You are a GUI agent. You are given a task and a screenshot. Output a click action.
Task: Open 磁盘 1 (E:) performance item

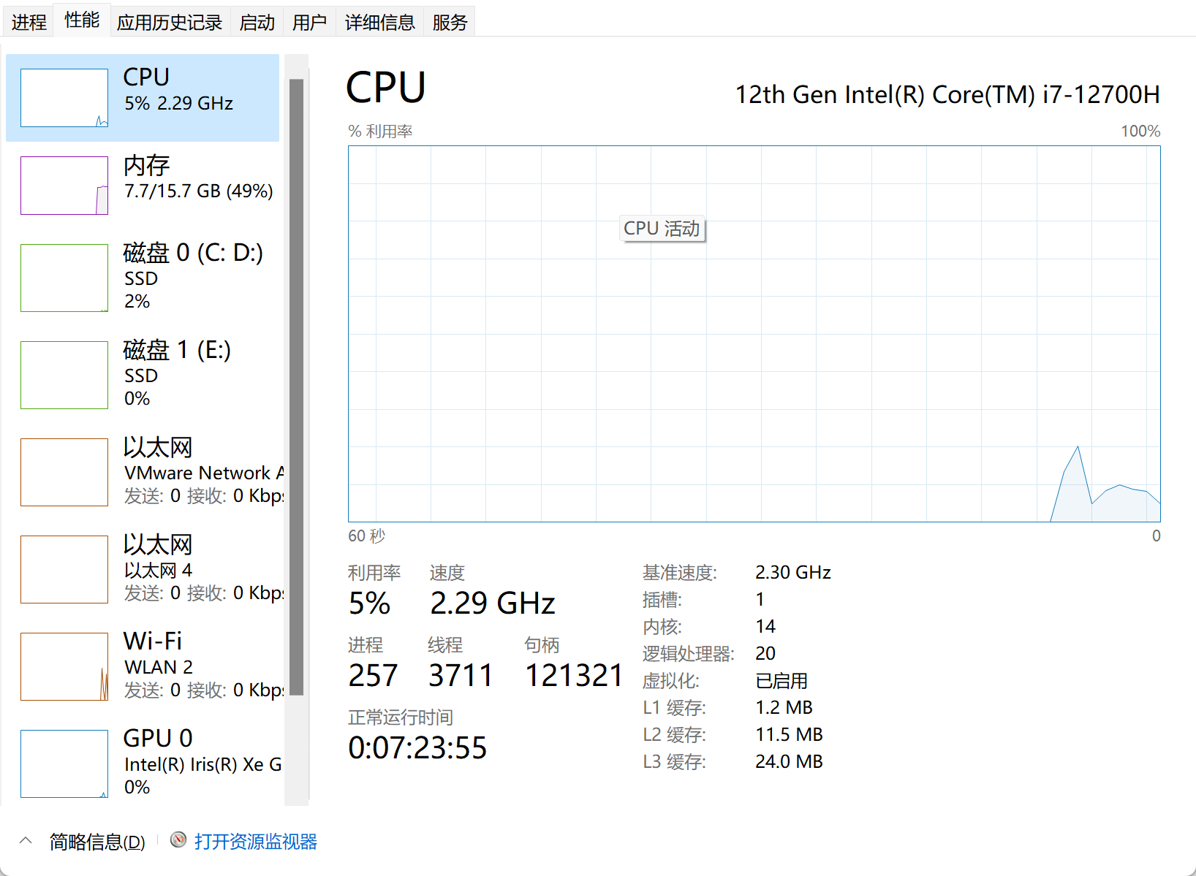coord(143,375)
